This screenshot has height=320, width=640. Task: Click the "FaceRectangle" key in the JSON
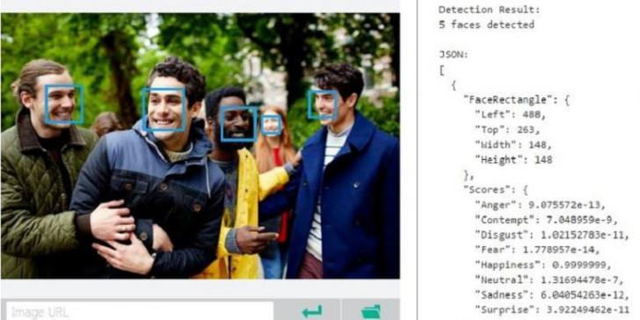point(511,99)
